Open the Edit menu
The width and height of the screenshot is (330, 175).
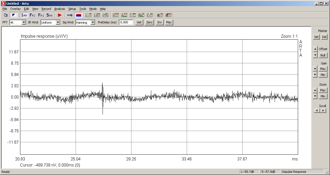[26, 9]
